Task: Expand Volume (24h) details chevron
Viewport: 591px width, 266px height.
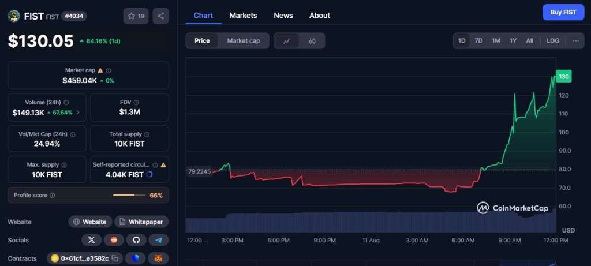Action: (x=78, y=113)
